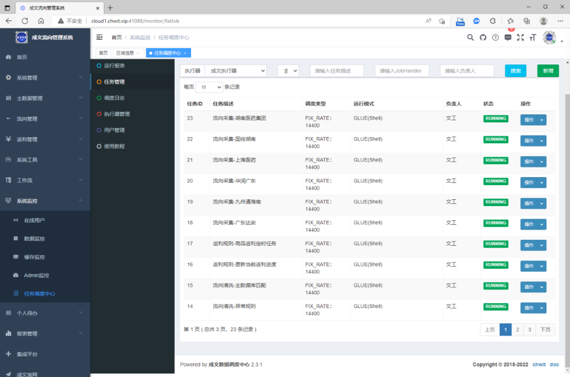Close the 任务调度中心 tab
The width and height of the screenshot is (570, 377).
[185, 53]
